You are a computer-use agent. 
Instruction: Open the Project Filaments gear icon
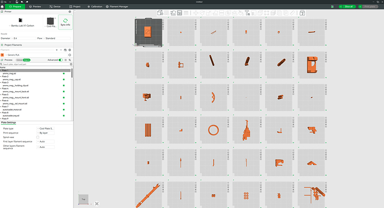pos(70,50)
